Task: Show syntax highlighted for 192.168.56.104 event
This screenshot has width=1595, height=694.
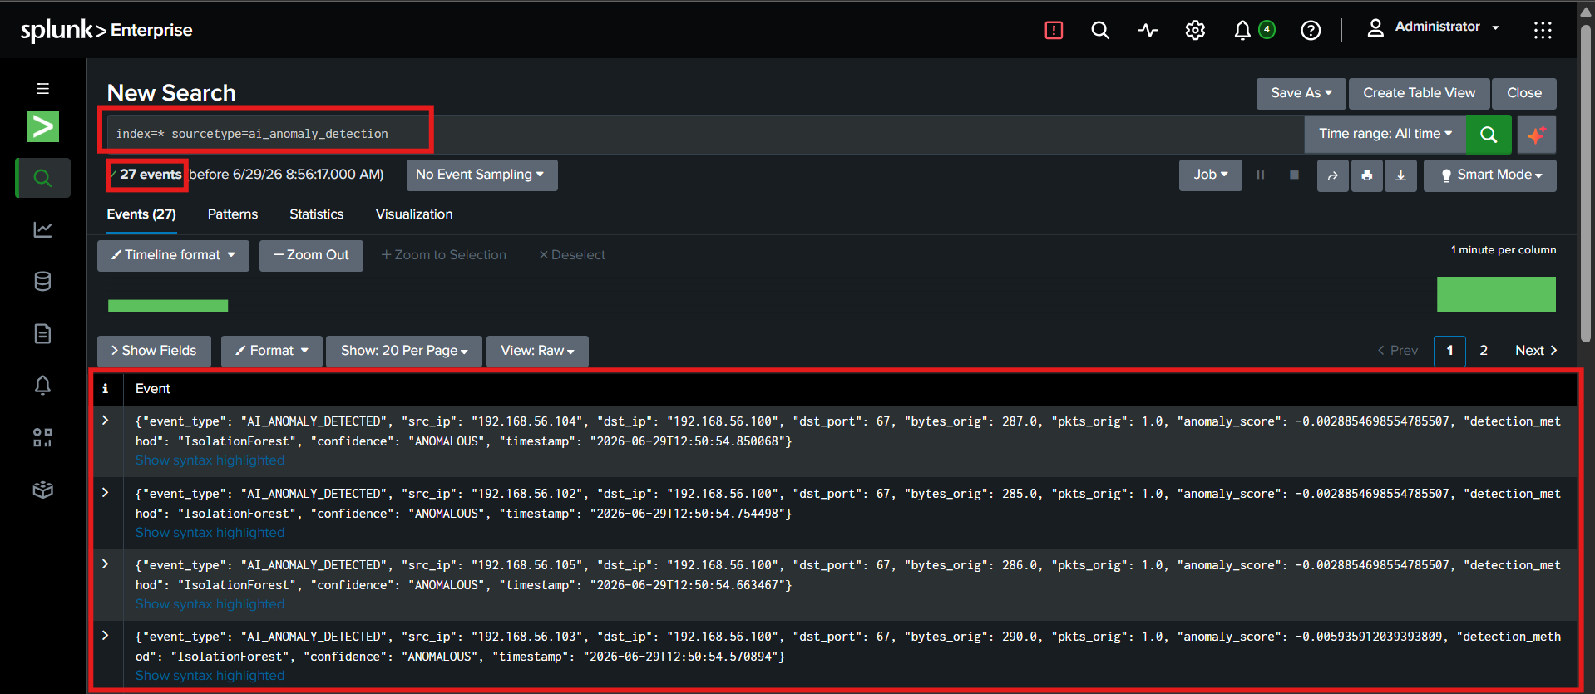Action: point(210,460)
